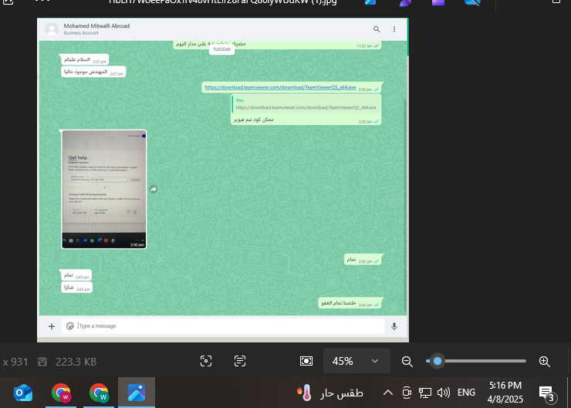Click the received تمام message at 2:43 pm

pyautogui.click(x=76, y=275)
